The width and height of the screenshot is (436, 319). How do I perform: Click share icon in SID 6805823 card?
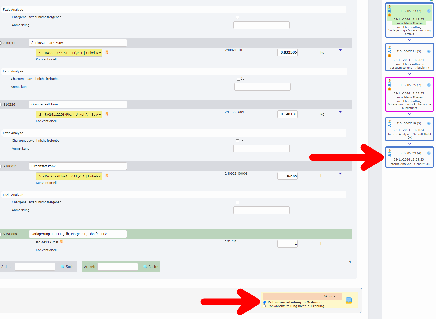click(x=390, y=11)
